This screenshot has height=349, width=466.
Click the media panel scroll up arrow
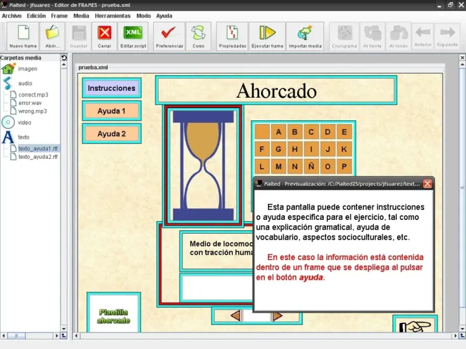click(x=64, y=65)
